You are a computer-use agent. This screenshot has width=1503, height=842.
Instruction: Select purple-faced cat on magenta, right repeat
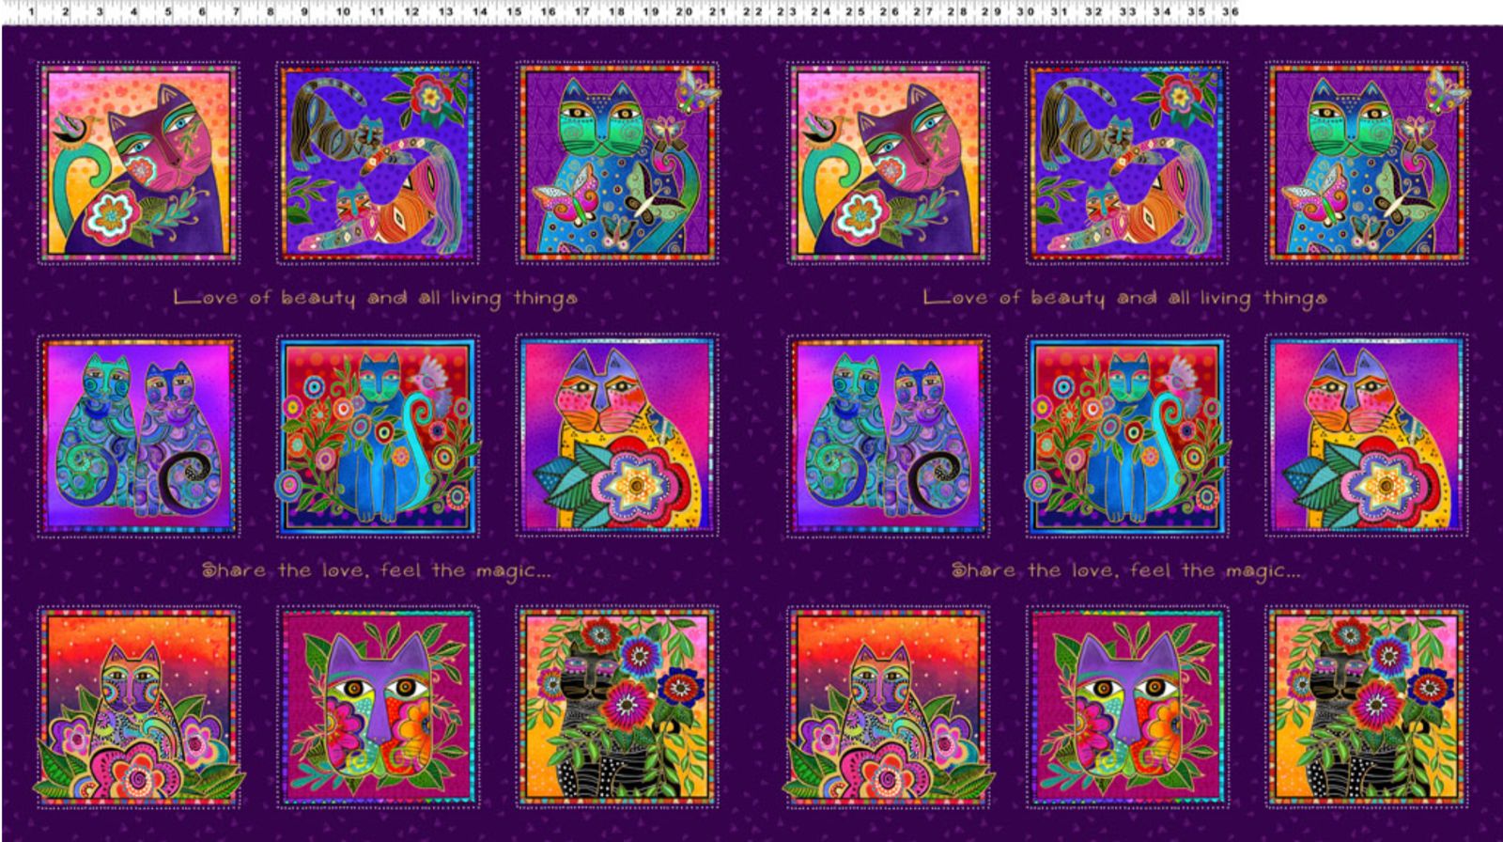tap(1126, 708)
